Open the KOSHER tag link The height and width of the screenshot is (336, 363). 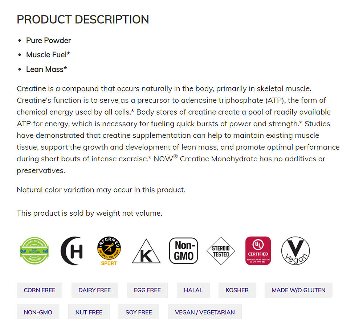(x=237, y=290)
